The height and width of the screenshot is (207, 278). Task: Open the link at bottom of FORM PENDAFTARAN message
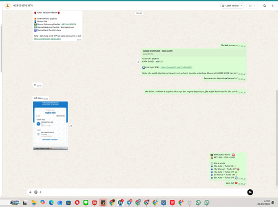(x=47, y=39)
